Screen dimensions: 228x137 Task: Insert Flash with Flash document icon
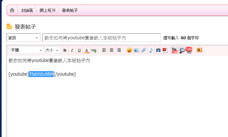pyautogui.click(x=165, y=50)
